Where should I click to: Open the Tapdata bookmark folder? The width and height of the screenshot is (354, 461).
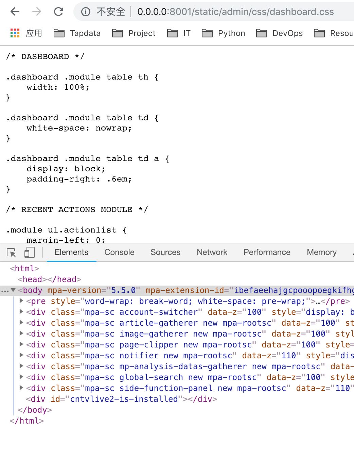coord(77,33)
